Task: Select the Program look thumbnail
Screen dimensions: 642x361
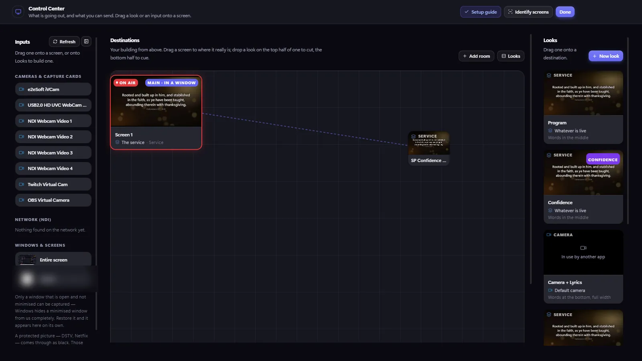Action: [583, 93]
